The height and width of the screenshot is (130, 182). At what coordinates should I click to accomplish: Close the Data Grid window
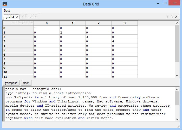[x=174, y=3]
